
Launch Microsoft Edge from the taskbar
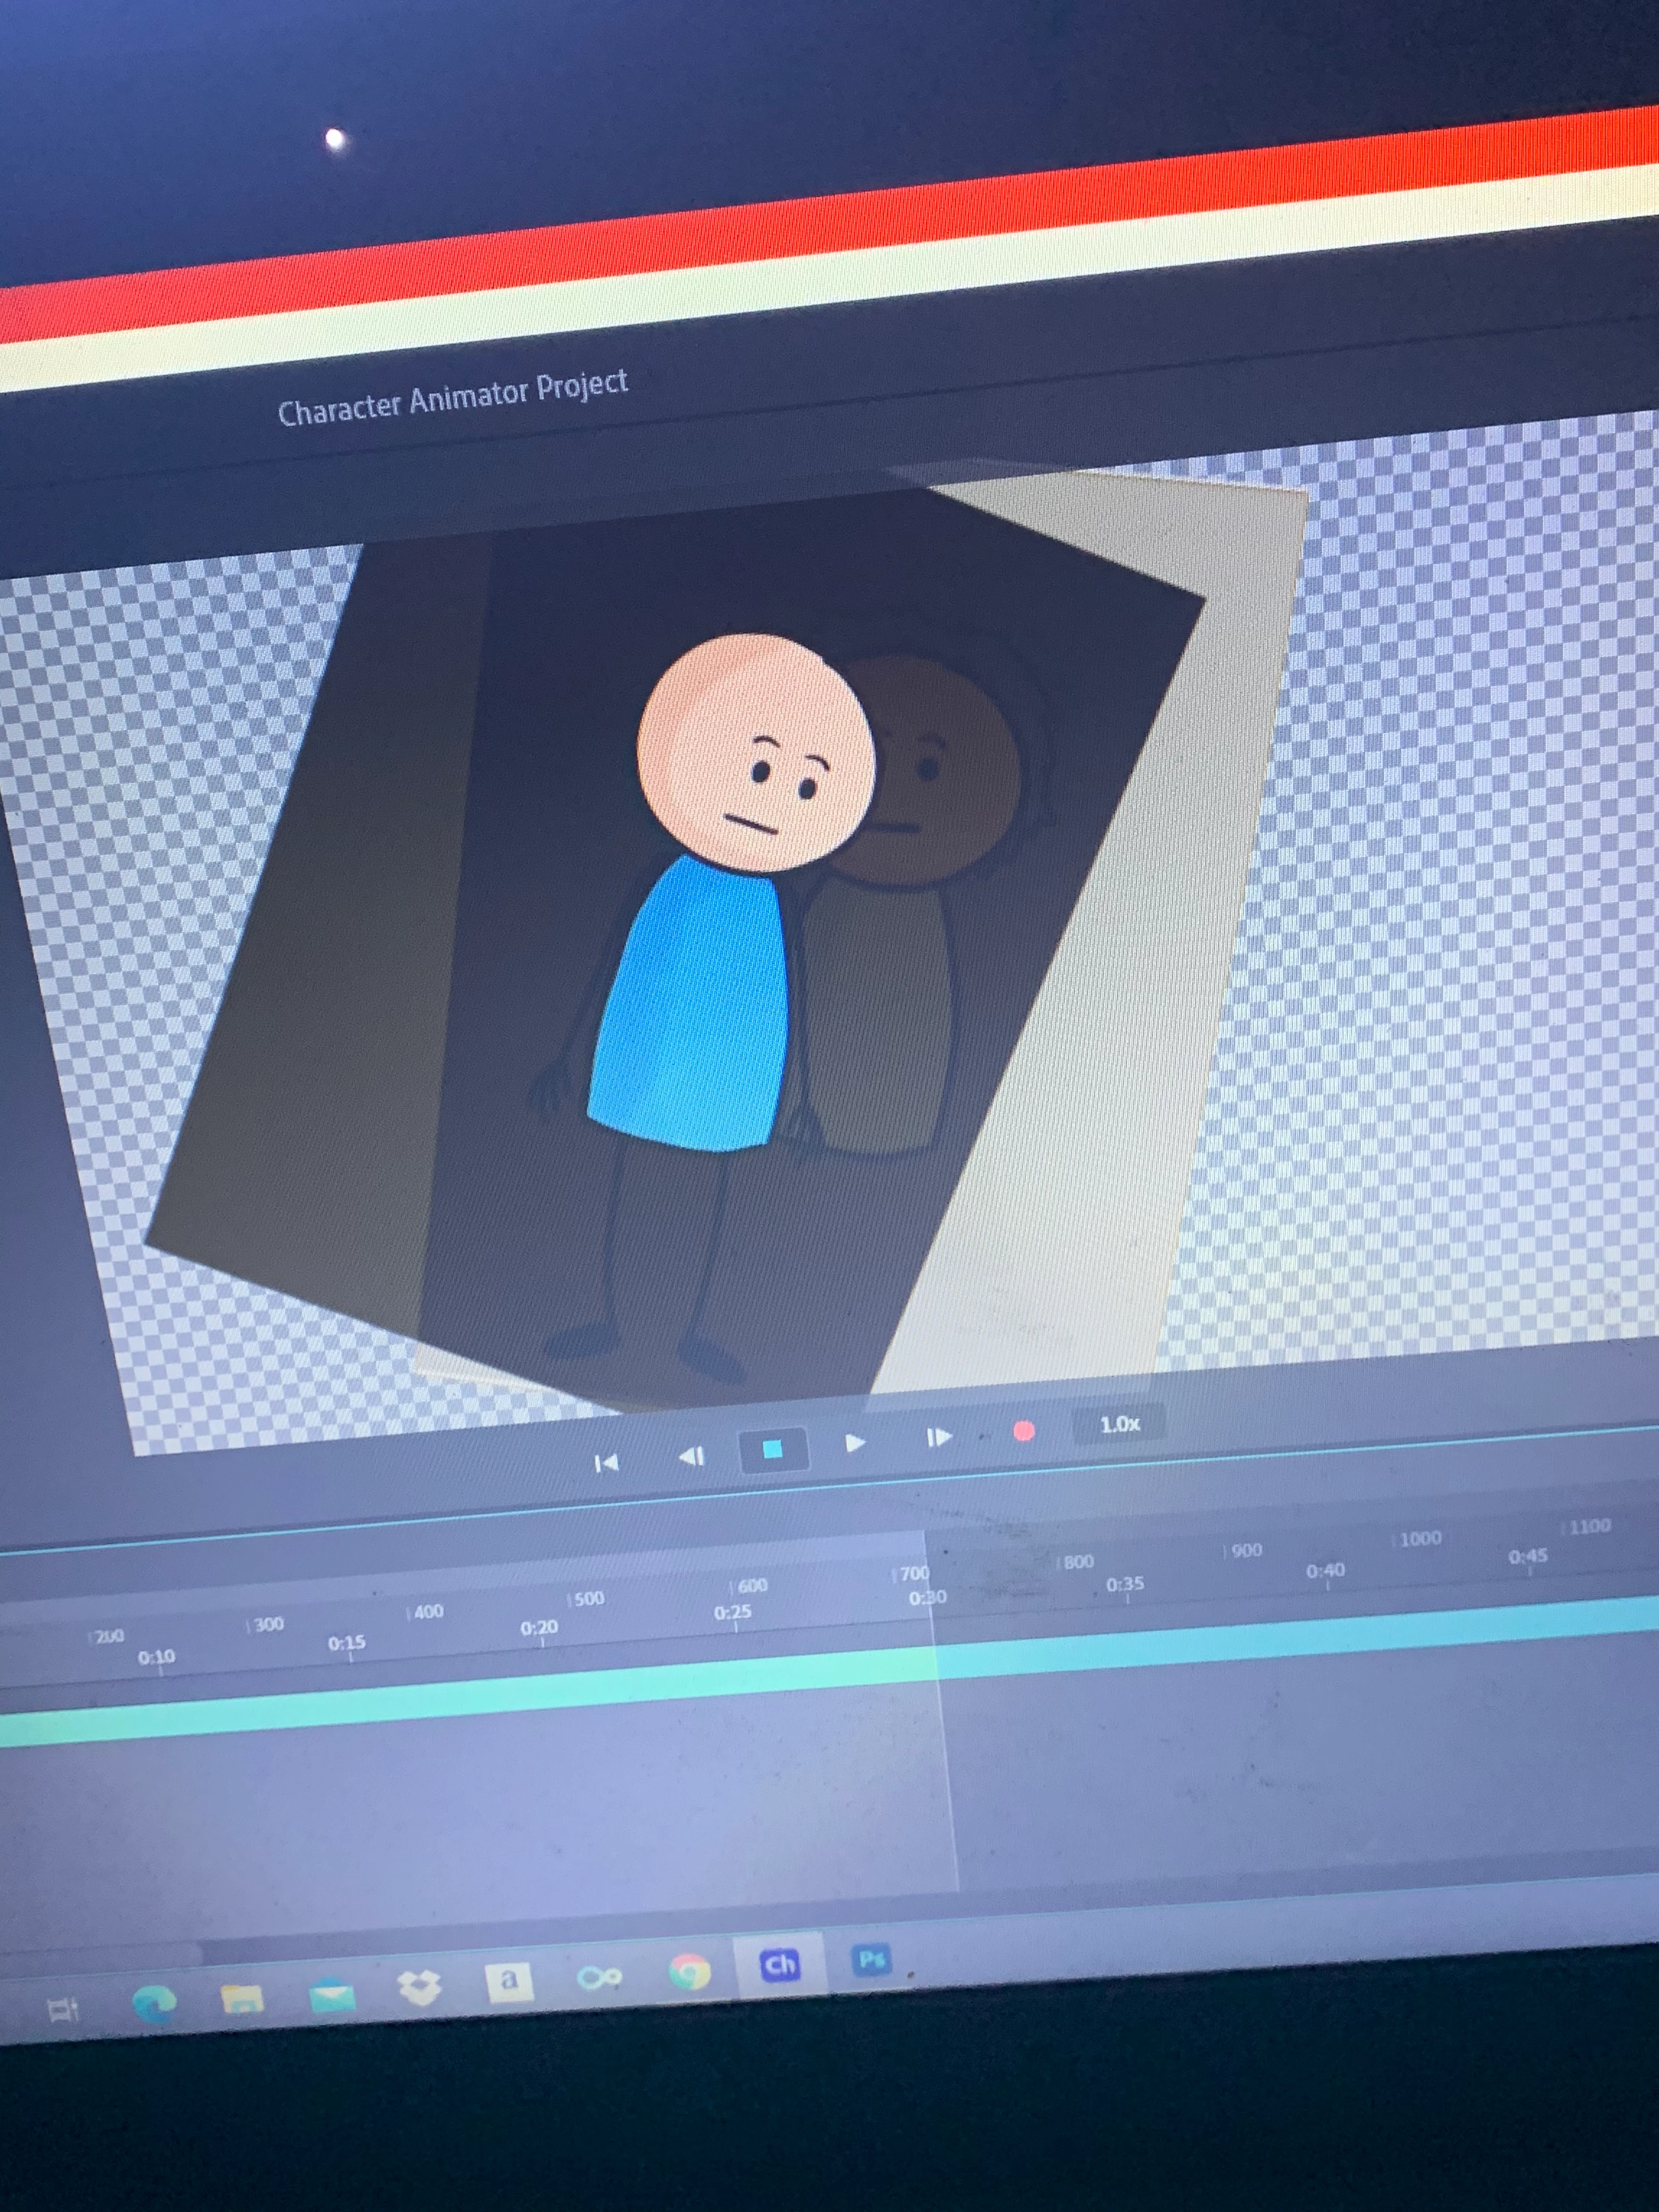point(154,2004)
